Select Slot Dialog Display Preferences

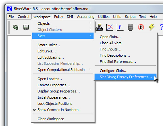tap(126, 77)
